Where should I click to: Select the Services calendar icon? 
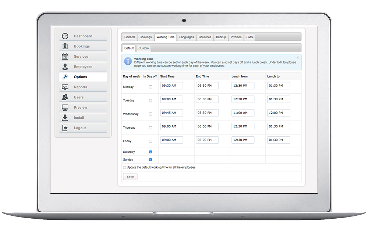point(65,57)
